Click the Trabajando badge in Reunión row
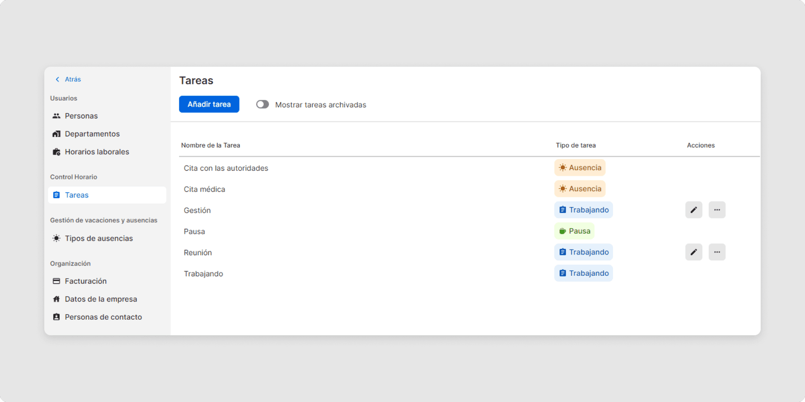 click(584, 252)
